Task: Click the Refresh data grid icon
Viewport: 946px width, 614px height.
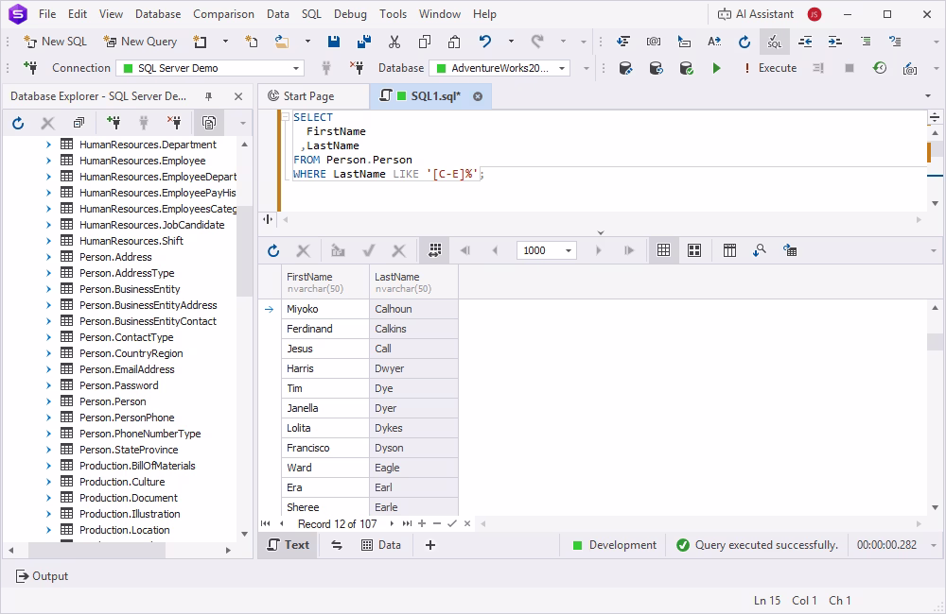Action: pyautogui.click(x=274, y=249)
